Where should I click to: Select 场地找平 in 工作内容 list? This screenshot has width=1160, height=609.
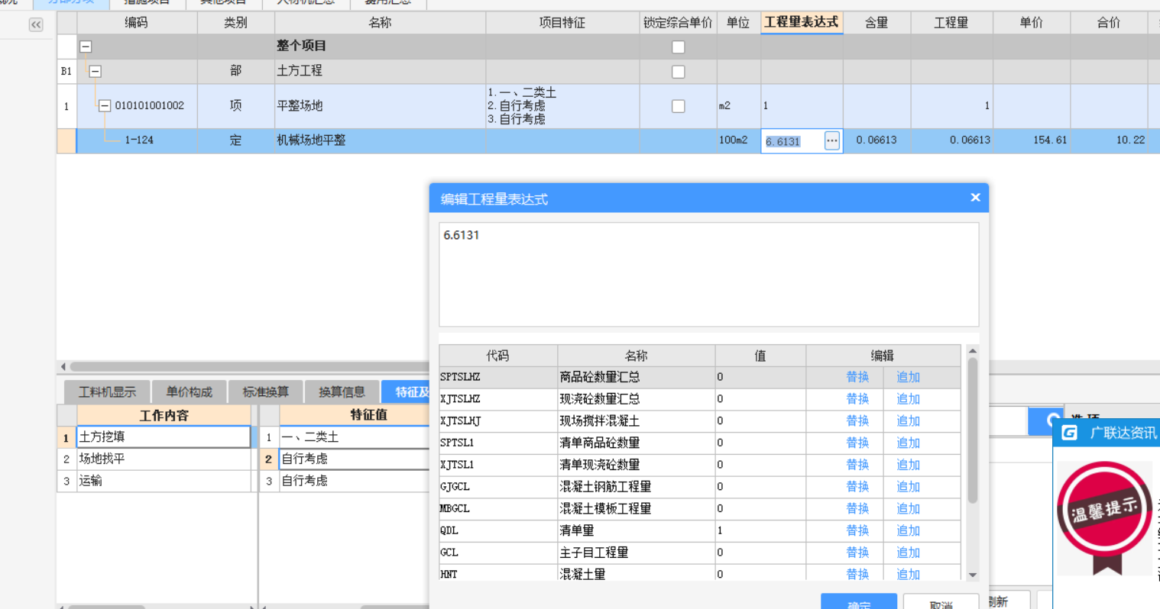click(164, 459)
